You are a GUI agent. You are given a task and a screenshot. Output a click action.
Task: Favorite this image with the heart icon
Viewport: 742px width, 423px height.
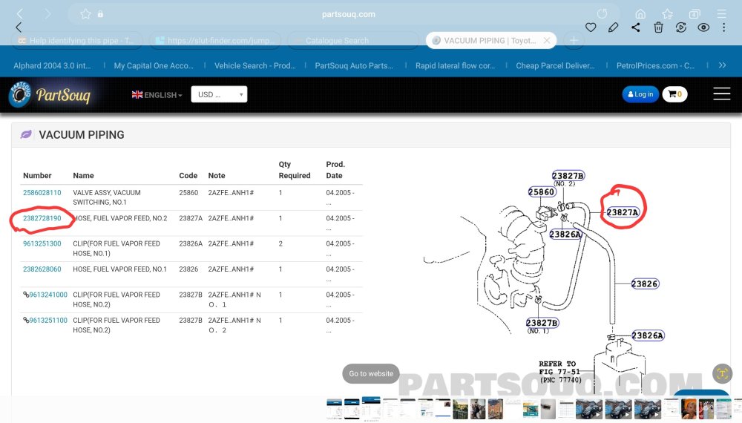pos(591,27)
